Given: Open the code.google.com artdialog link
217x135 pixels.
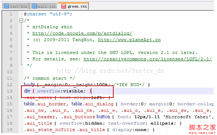Looking at the screenshot, I should coord(82,33).
